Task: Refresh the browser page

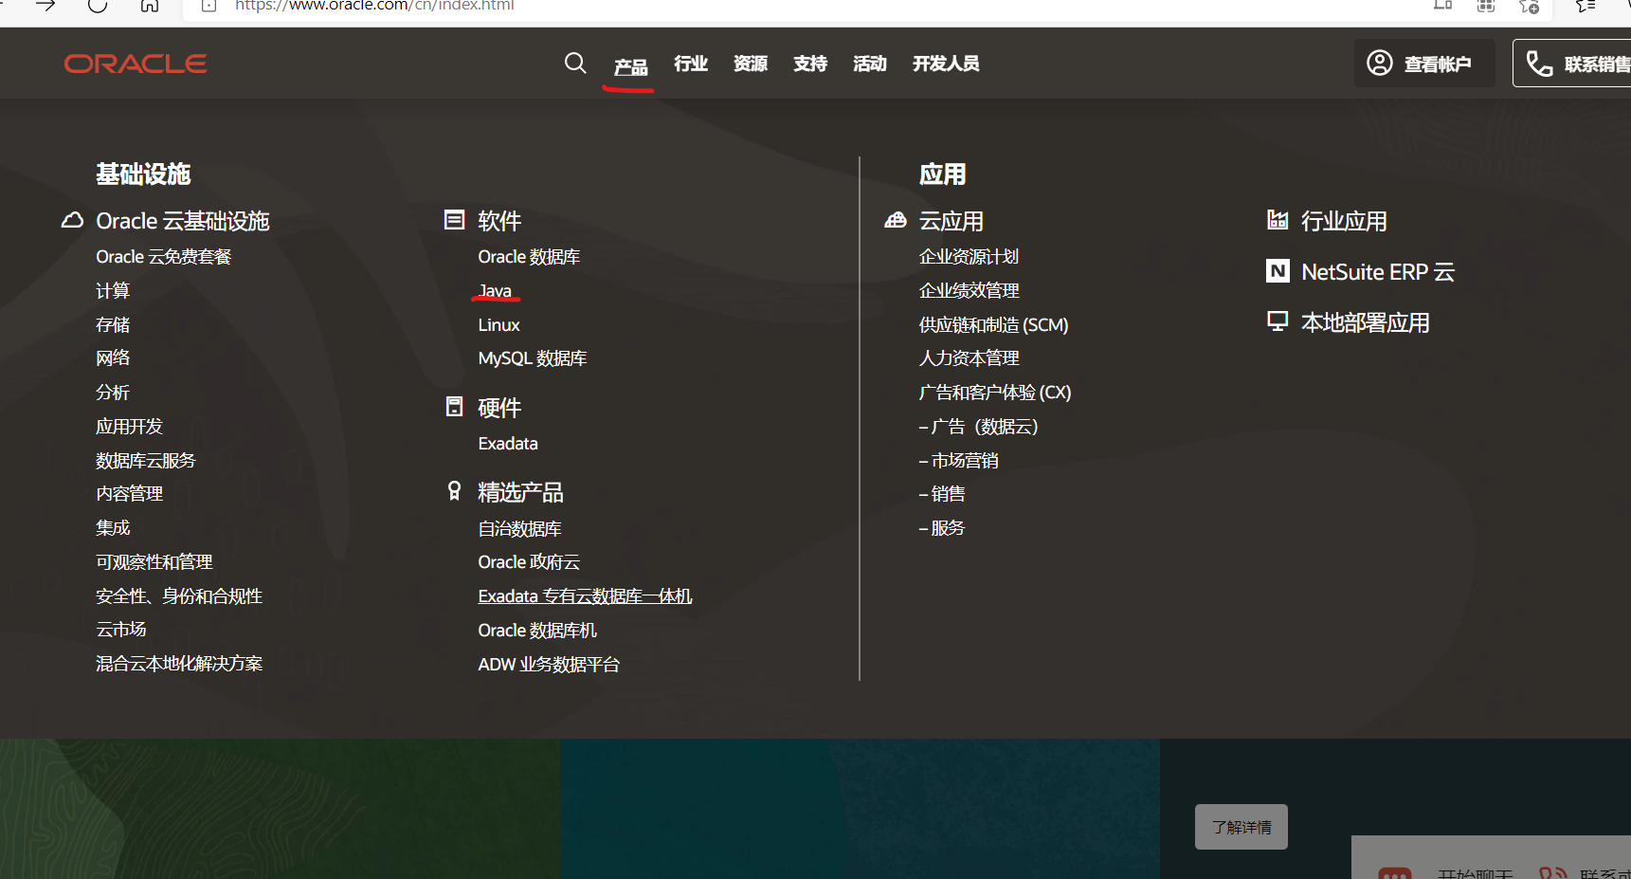Action: pyautogui.click(x=98, y=6)
